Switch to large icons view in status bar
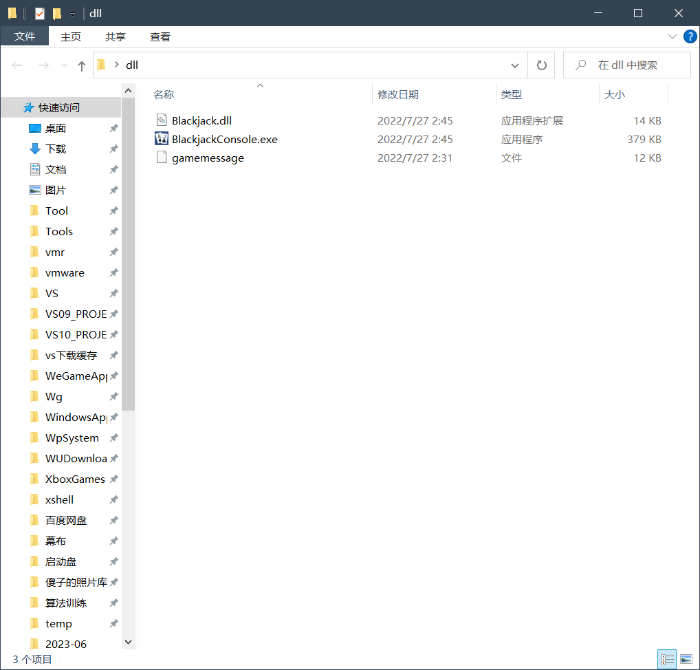Viewport: 700px width, 670px height. coord(686,659)
